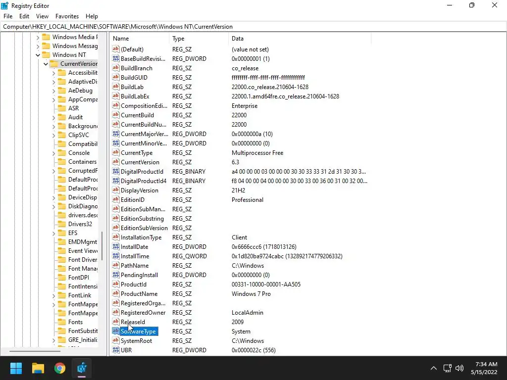The height and width of the screenshot is (380, 507).
Task: Click the BuildBranch string icon
Action: tap(116, 68)
